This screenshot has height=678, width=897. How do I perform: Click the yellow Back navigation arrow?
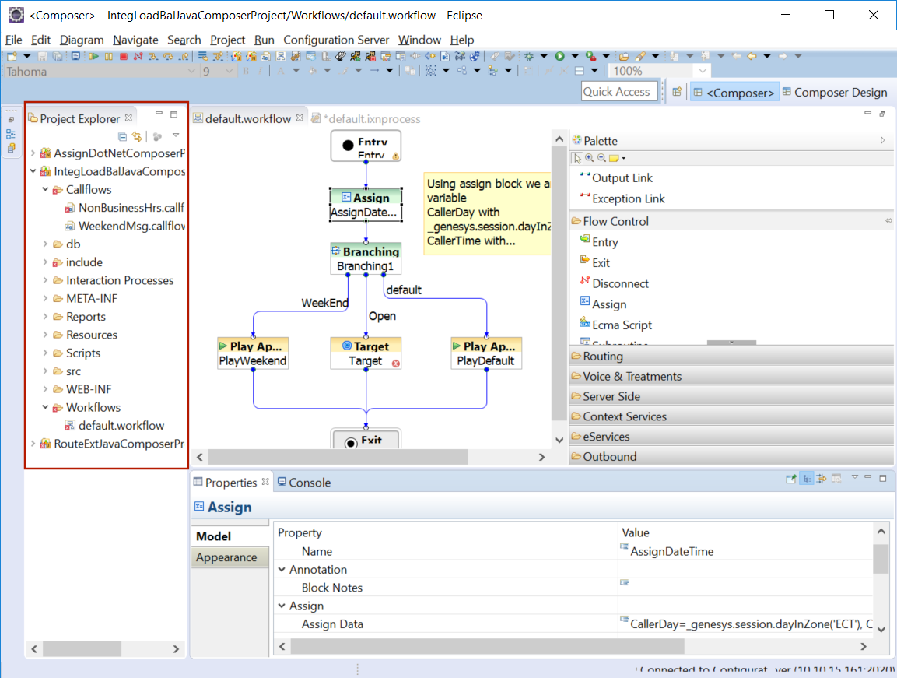pos(752,56)
